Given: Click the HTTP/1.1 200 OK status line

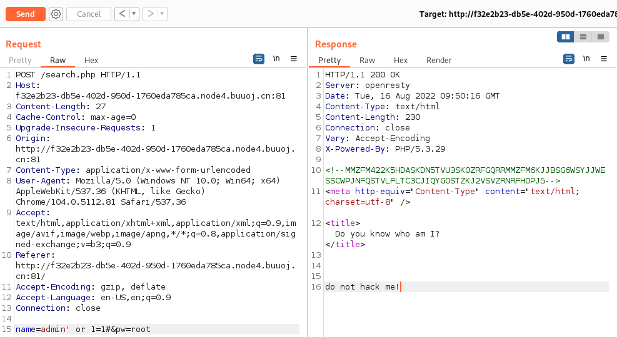Looking at the screenshot, I should point(363,75).
